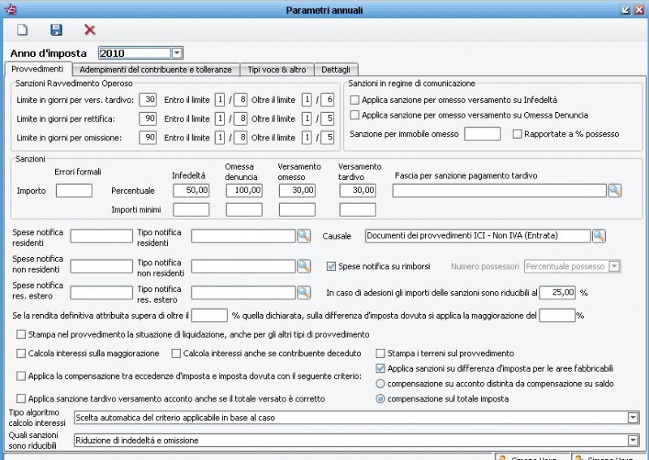Click the Save floppy disk icon
The image size is (649, 460).
pyautogui.click(x=56, y=30)
